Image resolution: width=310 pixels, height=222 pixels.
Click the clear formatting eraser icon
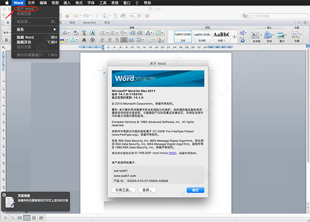point(75,33)
